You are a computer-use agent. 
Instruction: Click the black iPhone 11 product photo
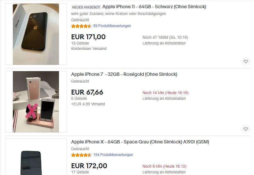(x=36, y=34)
